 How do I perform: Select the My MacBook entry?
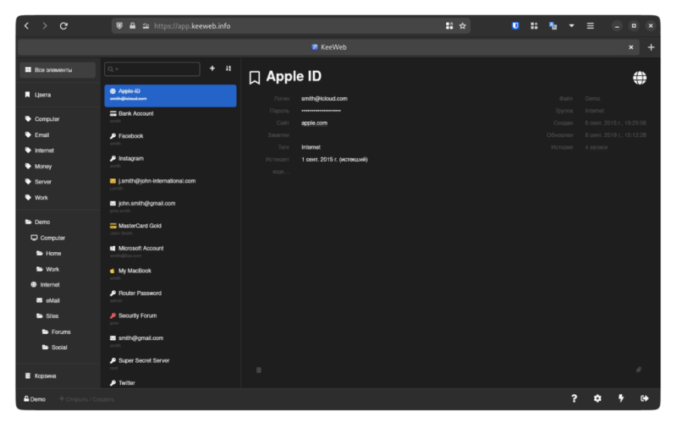pos(170,274)
